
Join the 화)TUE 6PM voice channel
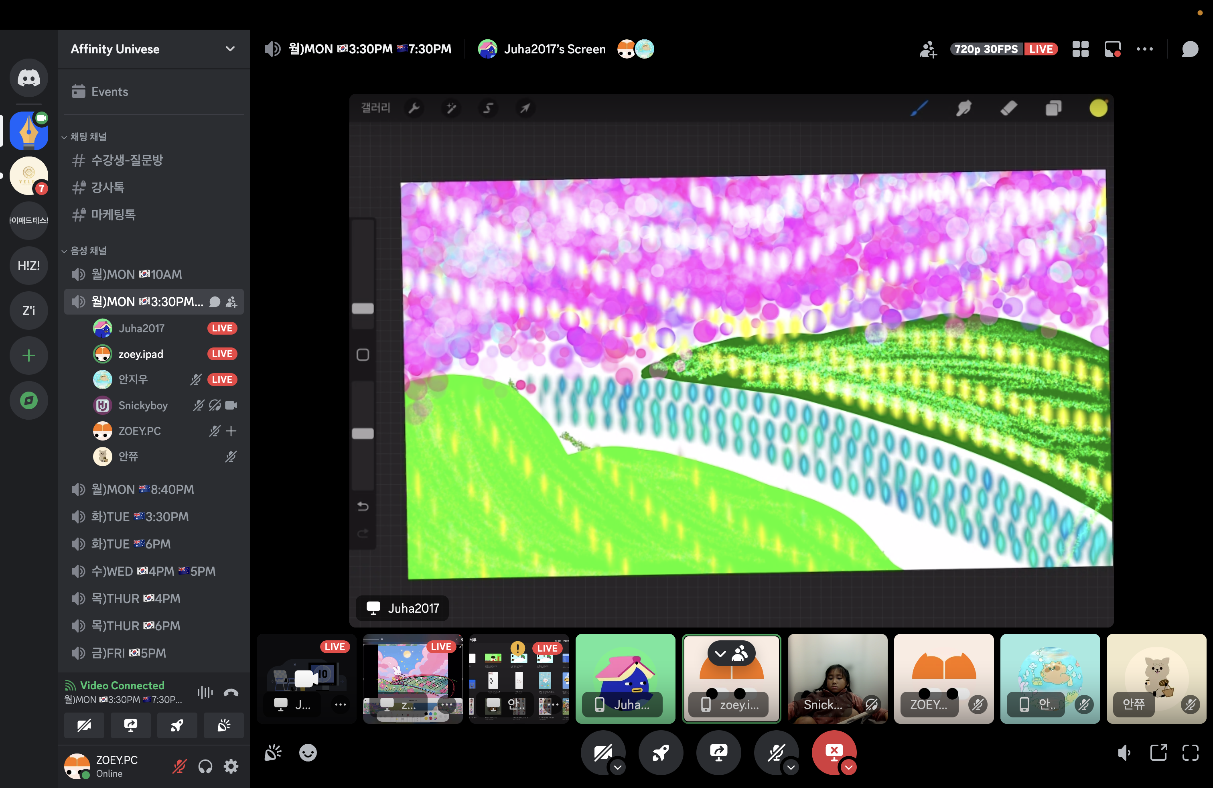point(153,544)
